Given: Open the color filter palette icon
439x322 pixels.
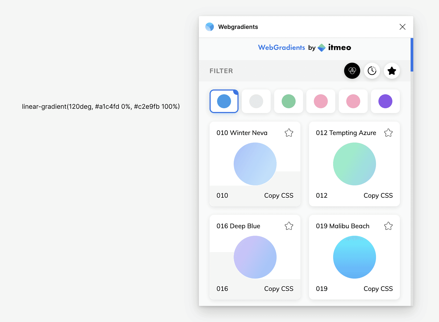Looking at the screenshot, I should [x=352, y=71].
